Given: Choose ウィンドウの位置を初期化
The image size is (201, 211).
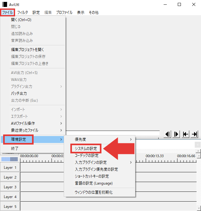Looking at the screenshot, I should pyautogui.click(x=100, y=192).
